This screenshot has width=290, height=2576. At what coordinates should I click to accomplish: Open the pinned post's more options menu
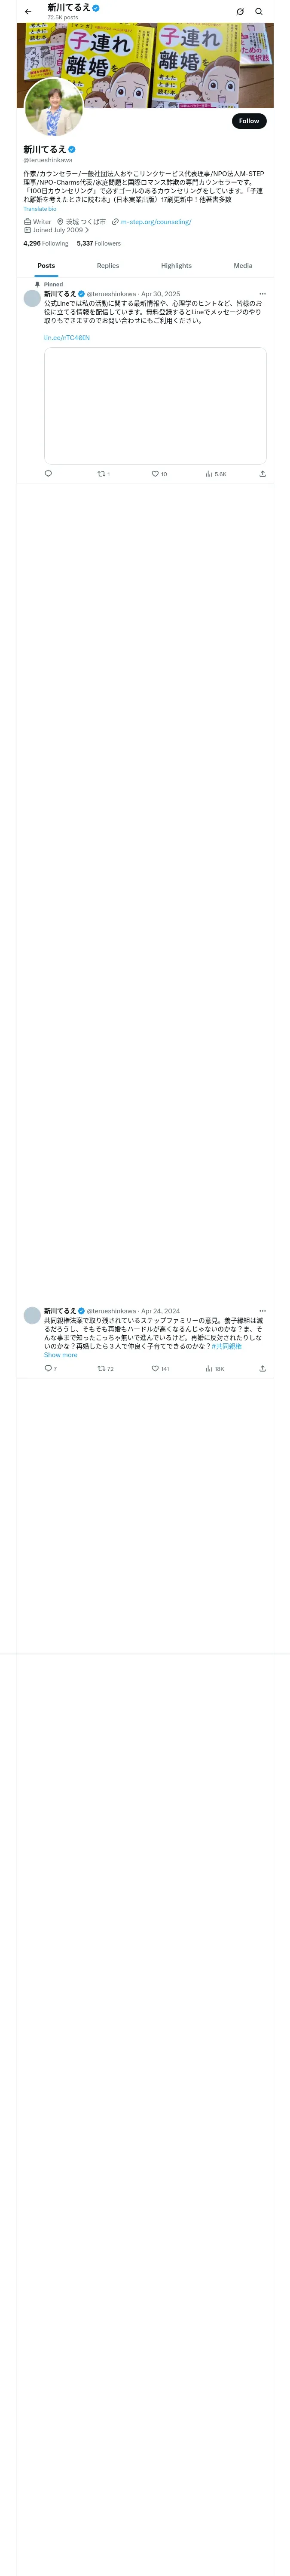click(x=263, y=294)
